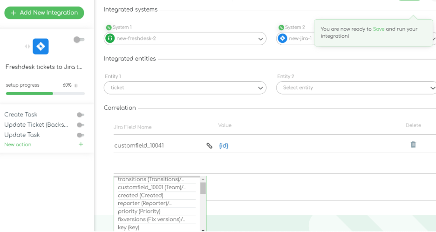Click the Delete column header
This screenshot has width=436, height=232.
click(x=413, y=125)
